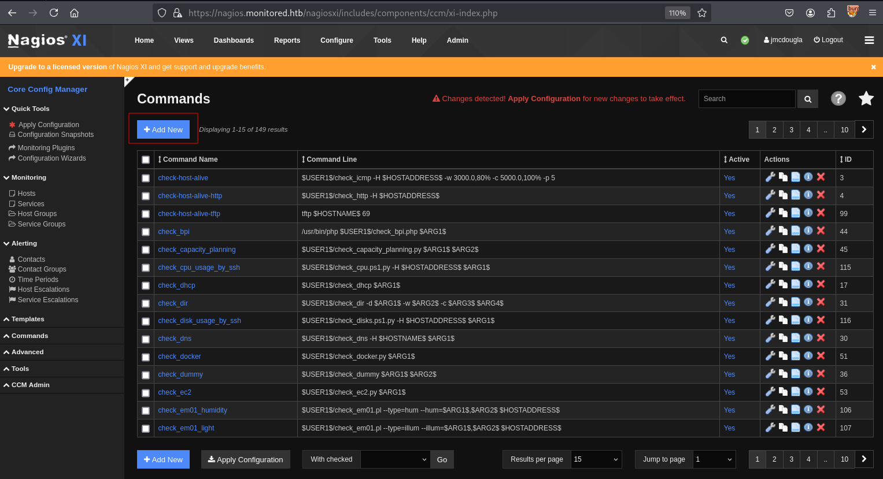Click the Apply Configuration button below the table
Screen dimensions: 883x479
246,459
